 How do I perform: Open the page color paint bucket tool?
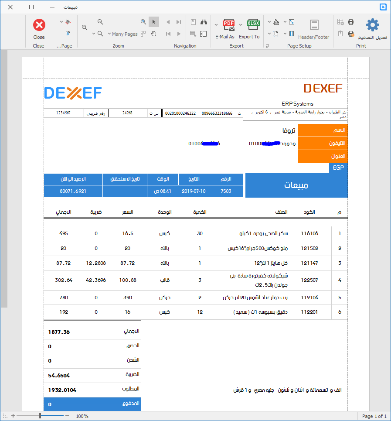(68, 22)
